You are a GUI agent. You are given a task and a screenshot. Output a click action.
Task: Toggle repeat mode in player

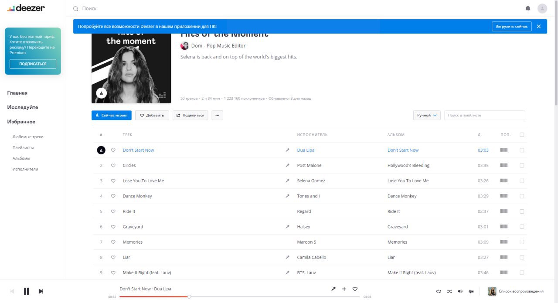(x=439, y=291)
